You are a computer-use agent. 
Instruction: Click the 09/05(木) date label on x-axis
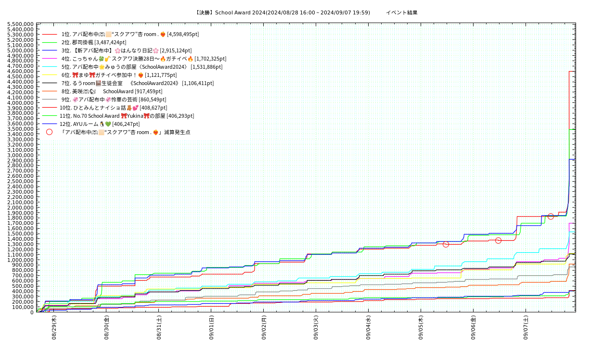coord(421,328)
